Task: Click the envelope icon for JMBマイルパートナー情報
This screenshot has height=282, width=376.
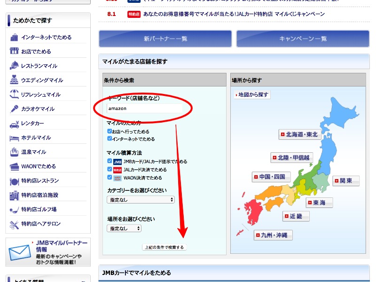Action: (19, 252)
